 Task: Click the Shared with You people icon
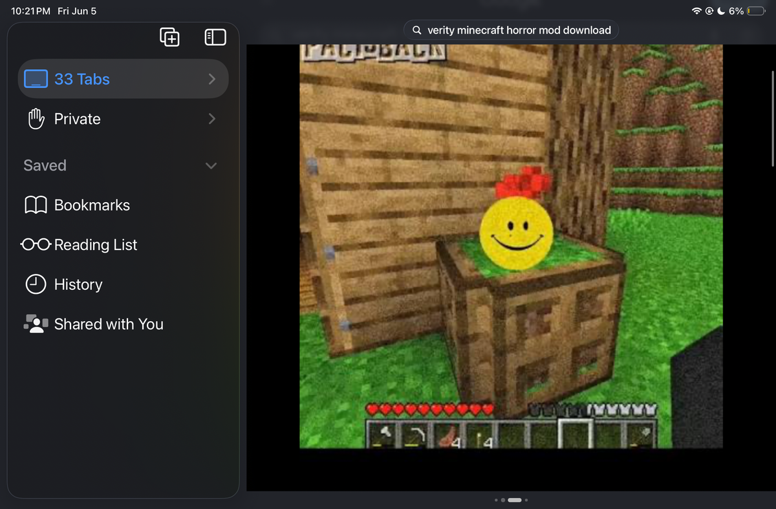(36, 324)
